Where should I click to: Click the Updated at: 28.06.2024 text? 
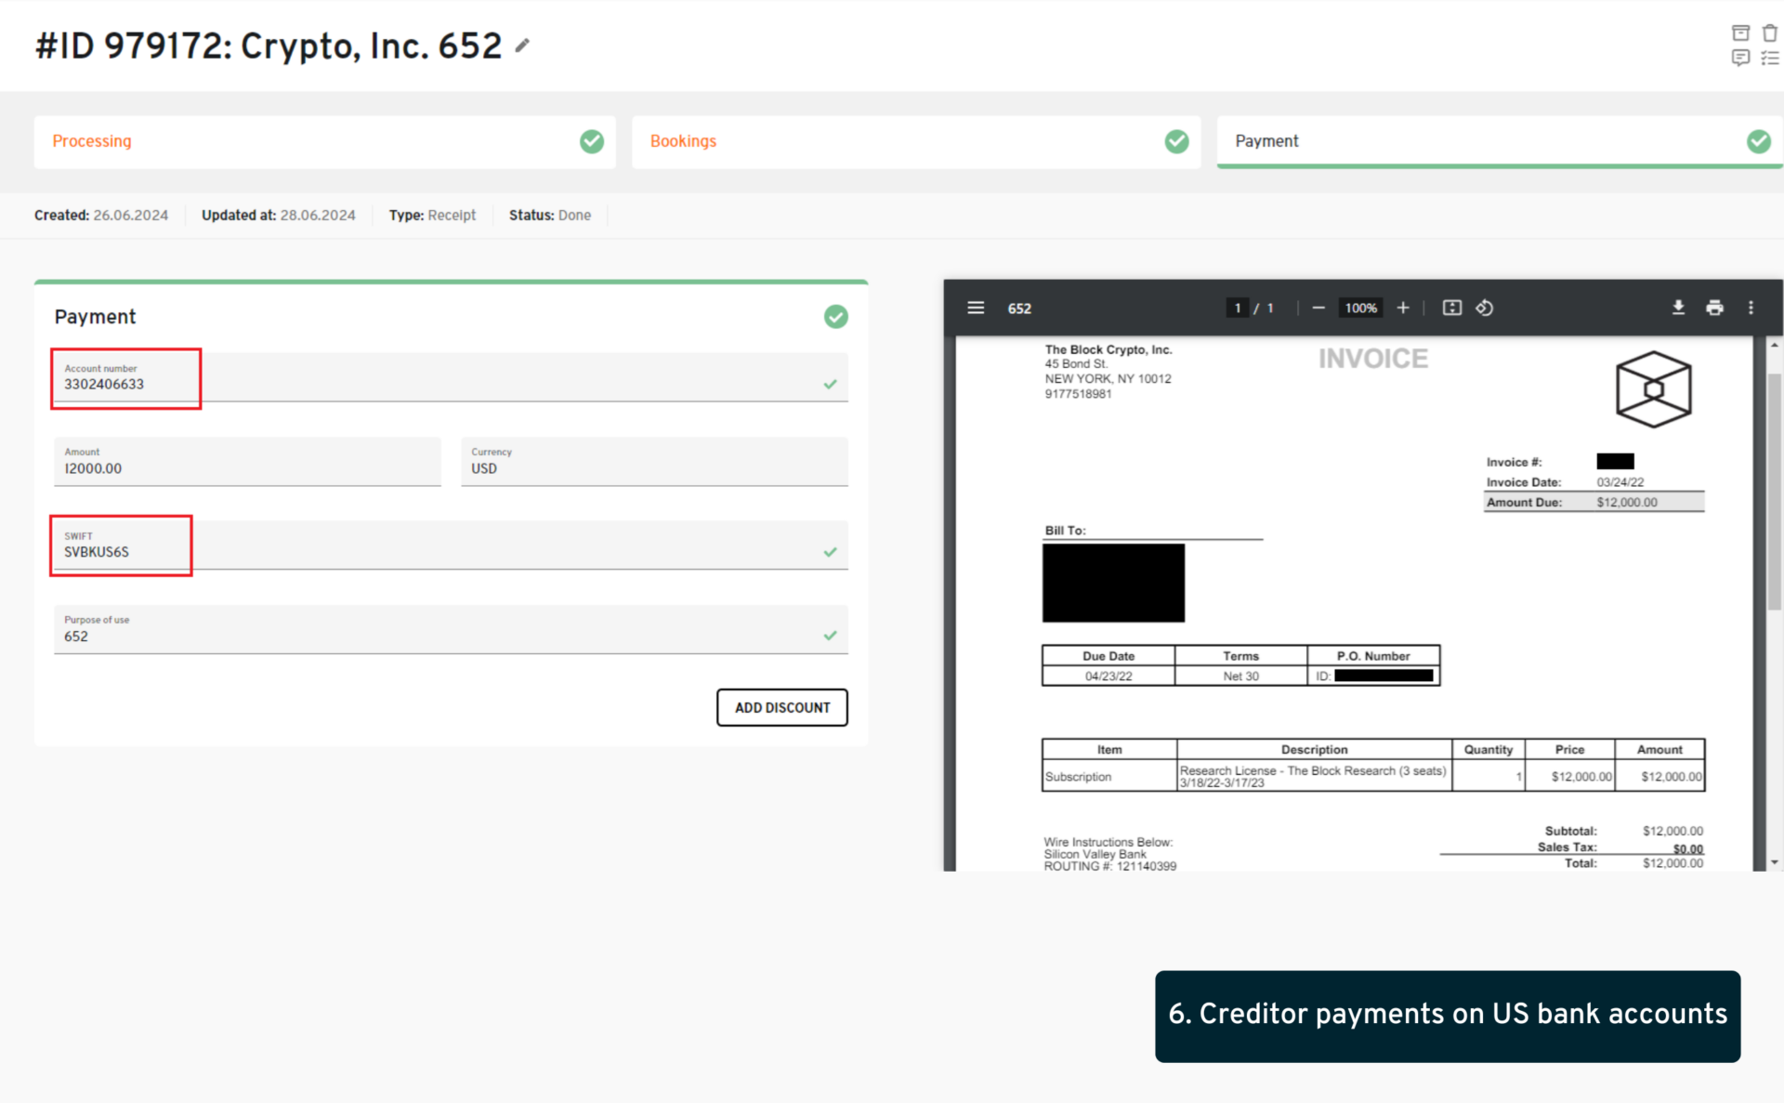coord(278,215)
